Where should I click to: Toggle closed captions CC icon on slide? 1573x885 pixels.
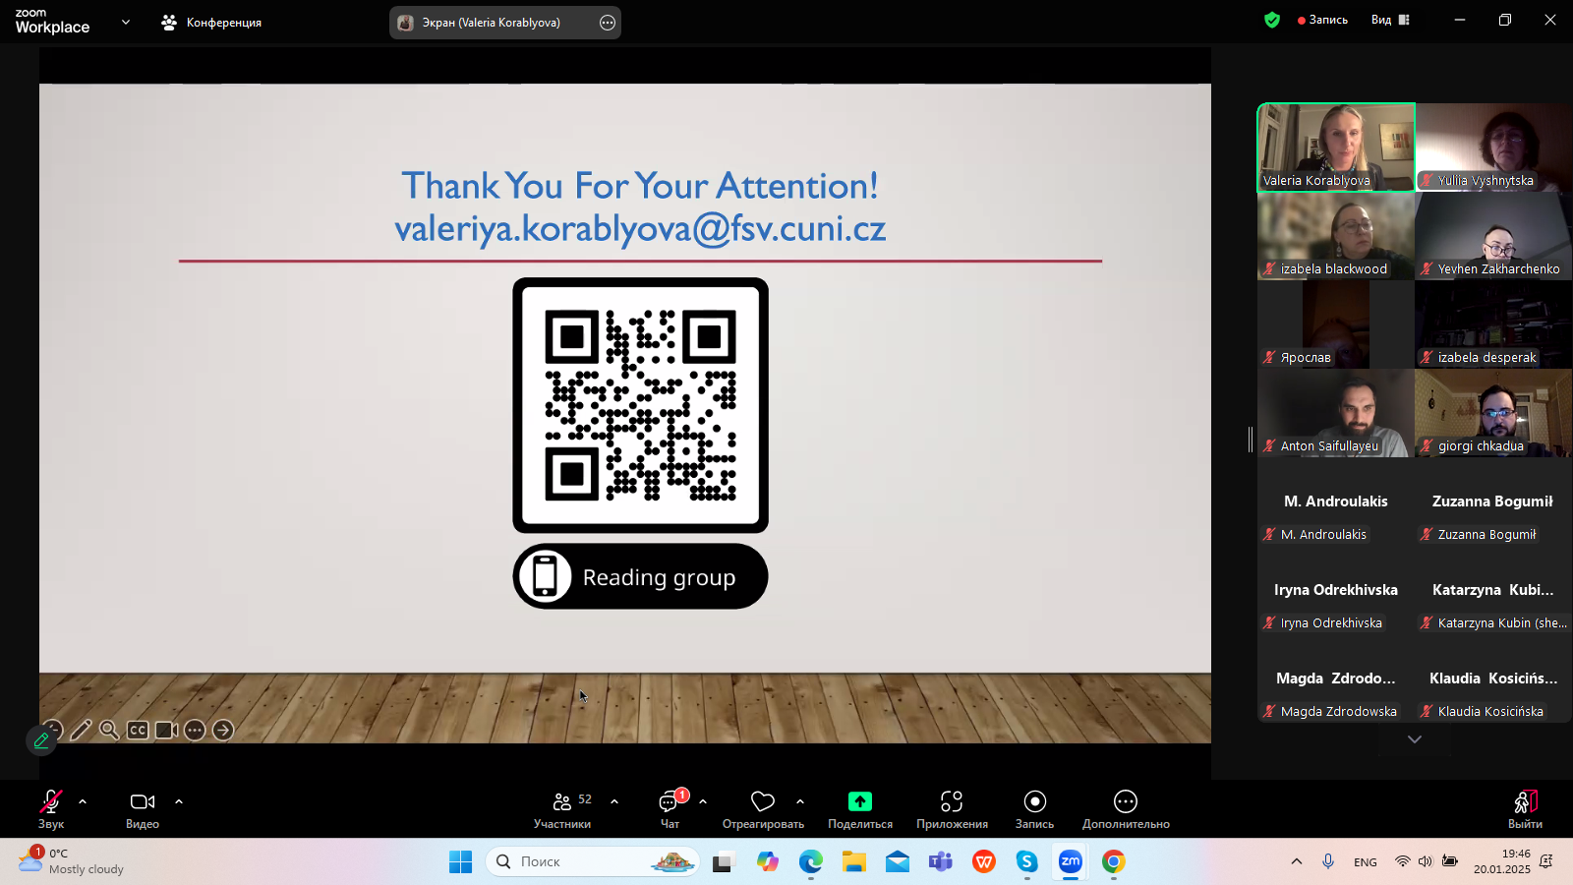(x=138, y=730)
